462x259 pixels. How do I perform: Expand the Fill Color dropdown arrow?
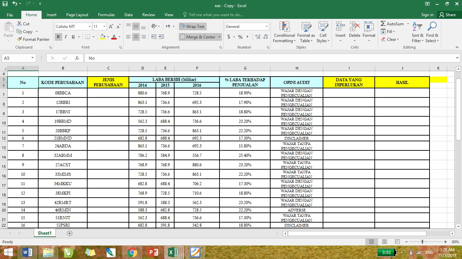pos(108,37)
